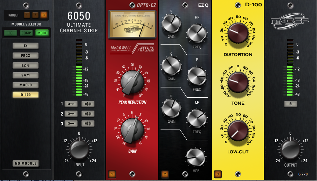Choose the D-100 module
This screenshot has height=181, width=317.
pos(26,95)
